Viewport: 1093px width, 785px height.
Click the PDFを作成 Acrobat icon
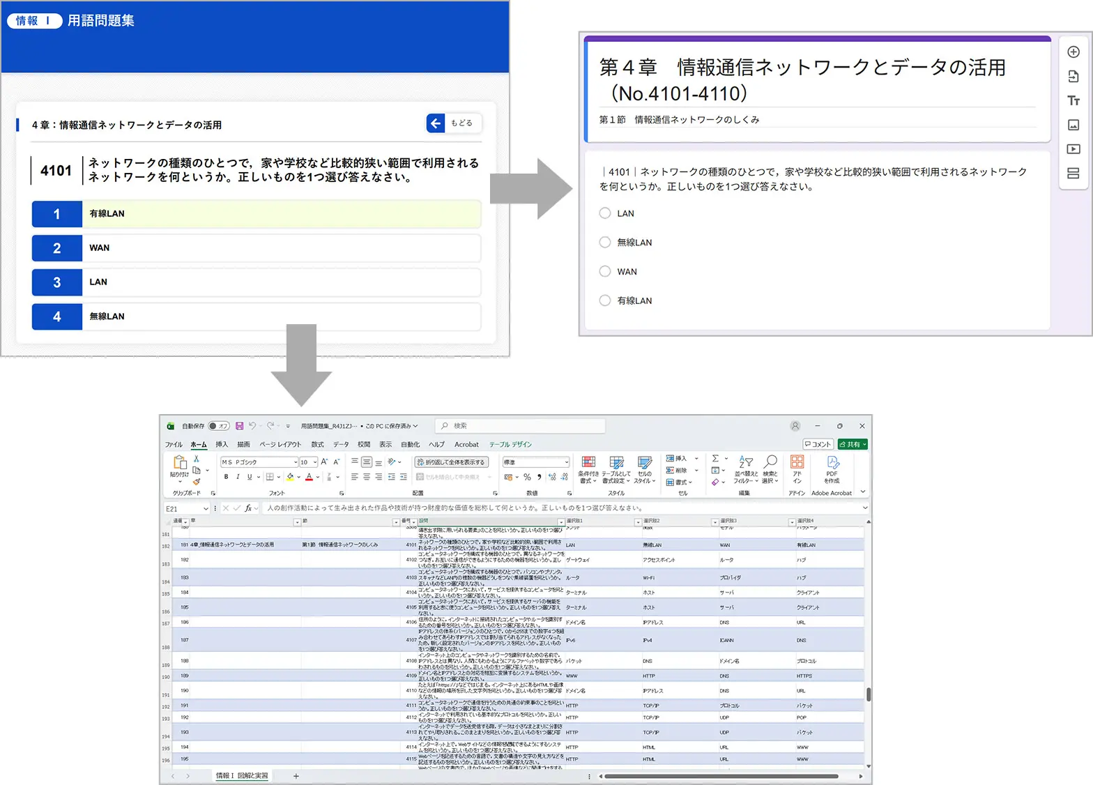click(x=832, y=468)
